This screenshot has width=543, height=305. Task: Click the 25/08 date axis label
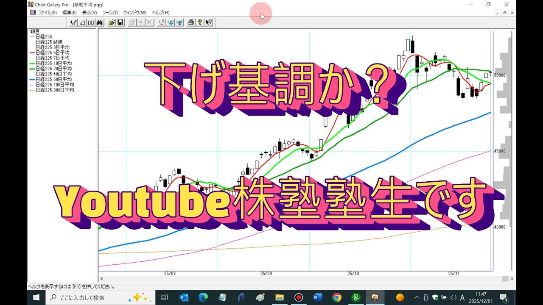coord(169,274)
